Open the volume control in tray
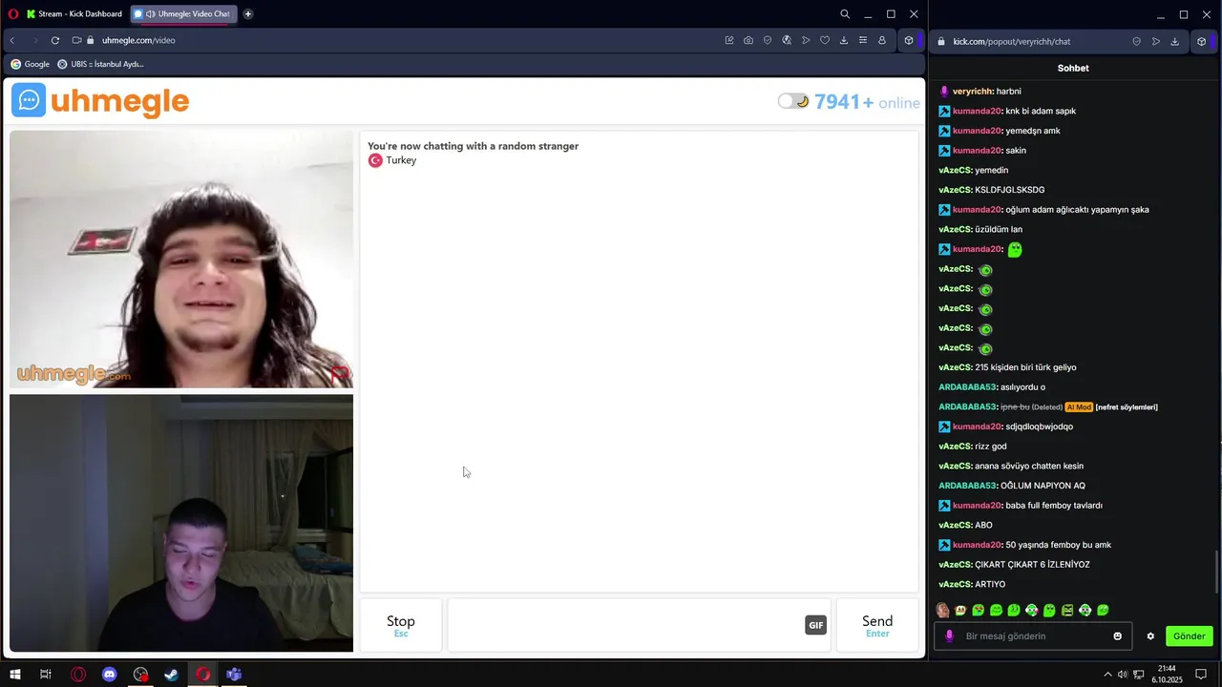 (x=1123, y=675)
